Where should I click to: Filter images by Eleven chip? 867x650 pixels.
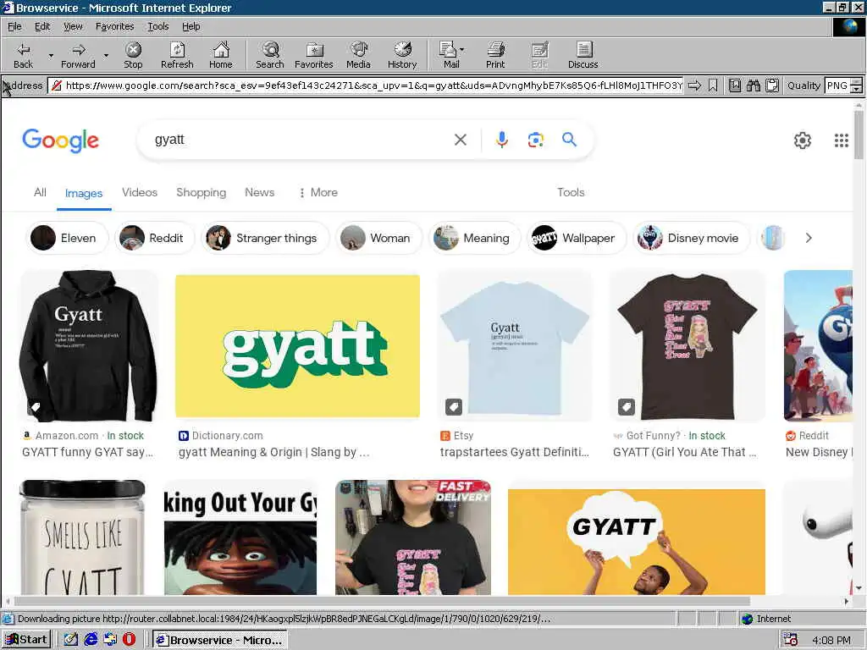(x=67, y=238)
